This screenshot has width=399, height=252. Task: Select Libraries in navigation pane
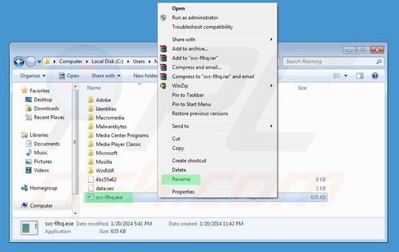(x=35, y=135)
